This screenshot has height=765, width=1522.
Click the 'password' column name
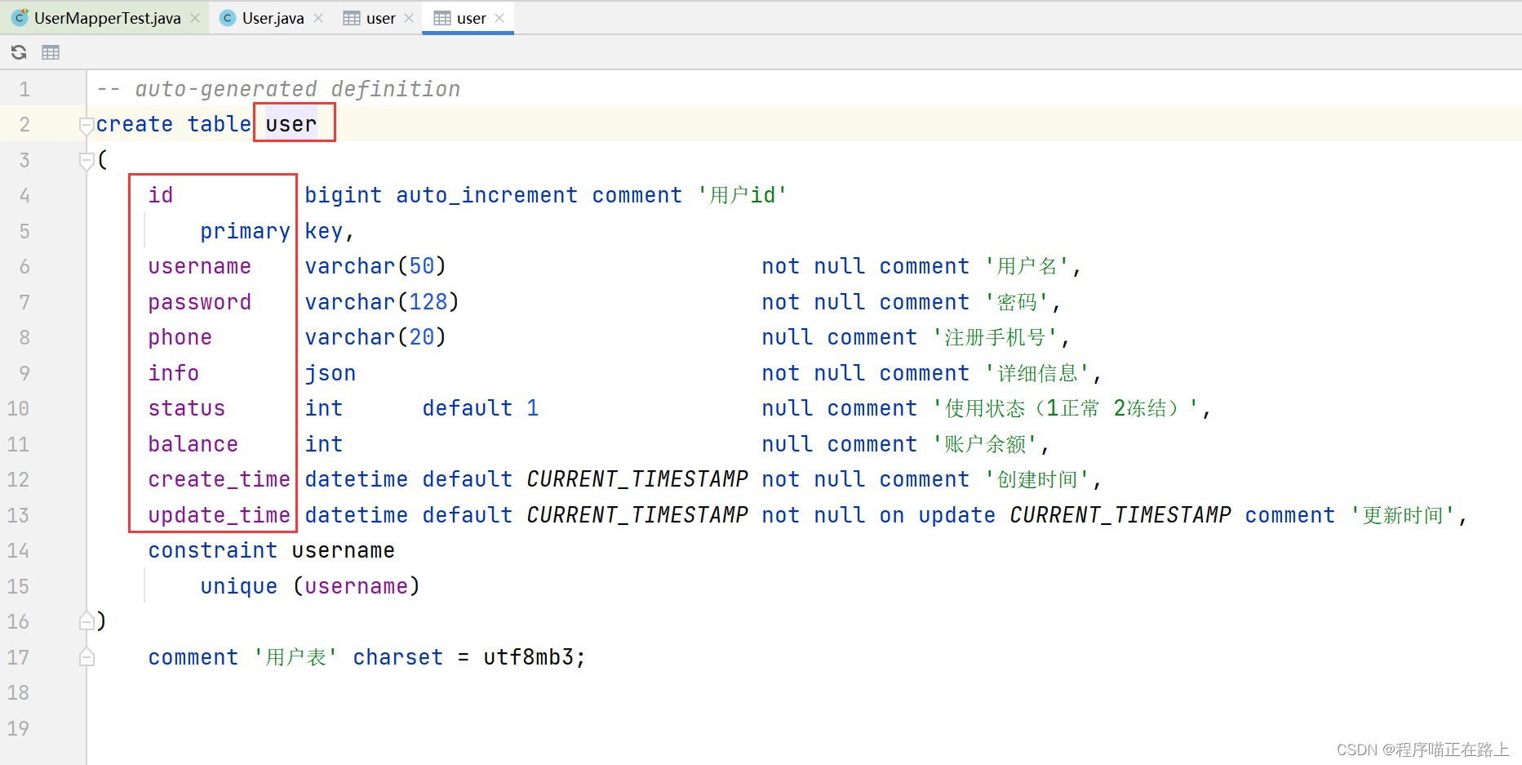pyautogui.click(x=199, y=302)
